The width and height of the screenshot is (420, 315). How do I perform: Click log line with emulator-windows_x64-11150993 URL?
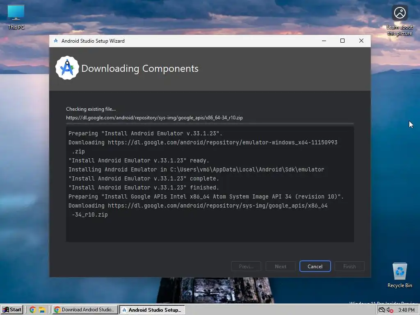[x=203, y=147]
